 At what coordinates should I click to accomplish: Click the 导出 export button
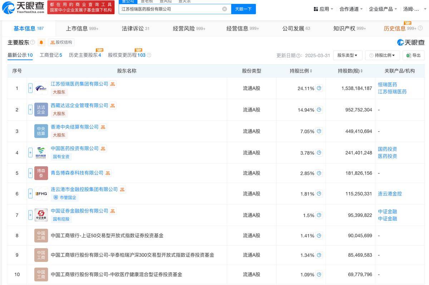[414, 55]
